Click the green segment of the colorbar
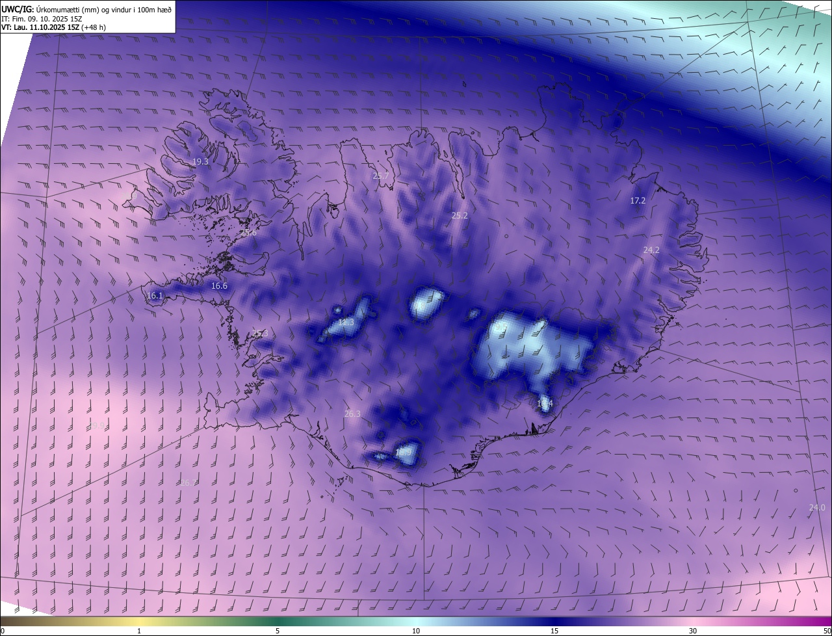 tap(278, 621)
